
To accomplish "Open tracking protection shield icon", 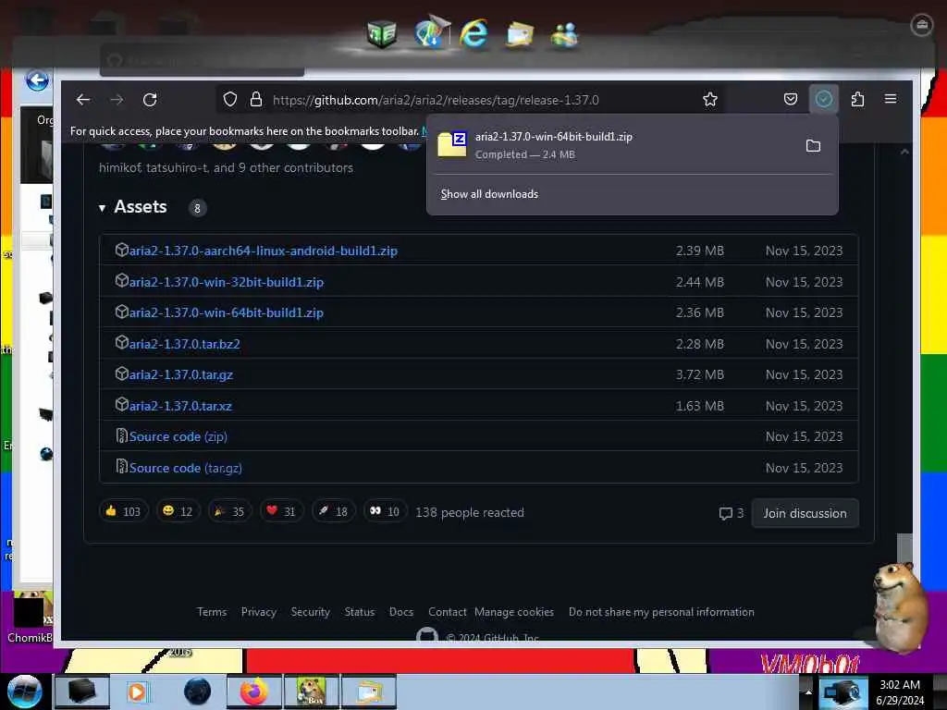I will 230,100.
